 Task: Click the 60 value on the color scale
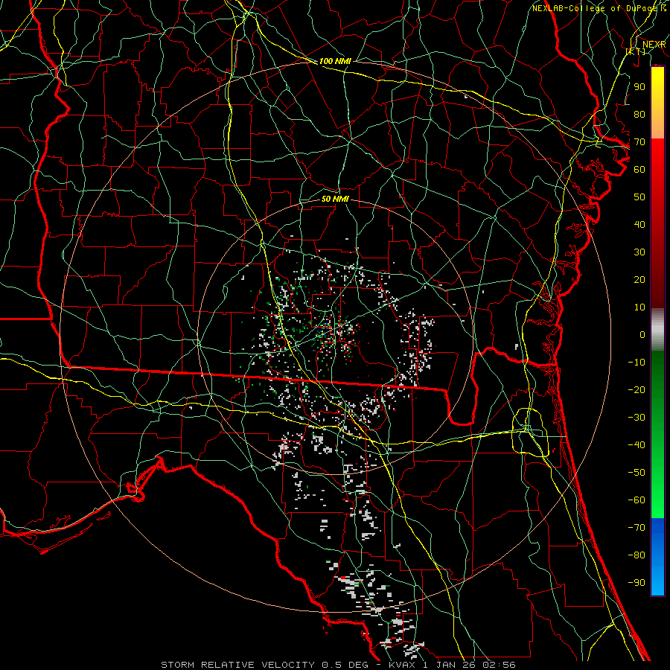(639, 170)
